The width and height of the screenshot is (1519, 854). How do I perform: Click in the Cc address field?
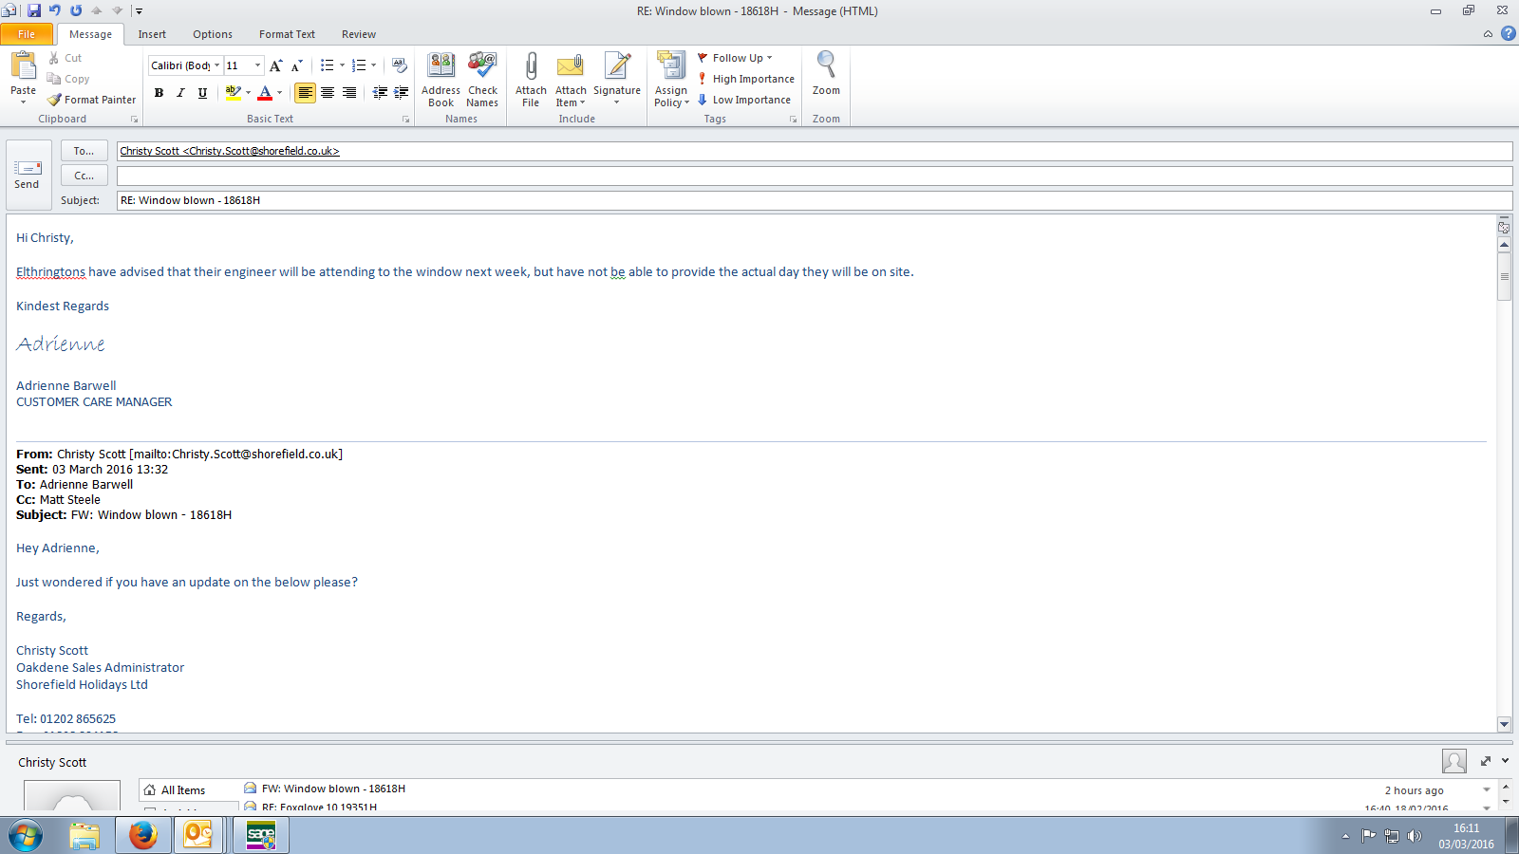815,176
